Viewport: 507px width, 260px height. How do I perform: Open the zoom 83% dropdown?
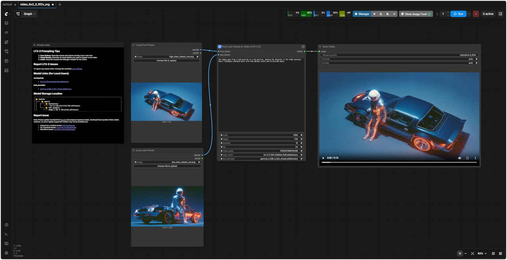coord(482,253)
